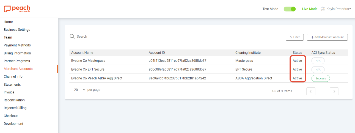The width and height of the screenshot is (355, 133).
Task: Click Active status in Masterpass row
Action: click(297, 60)
